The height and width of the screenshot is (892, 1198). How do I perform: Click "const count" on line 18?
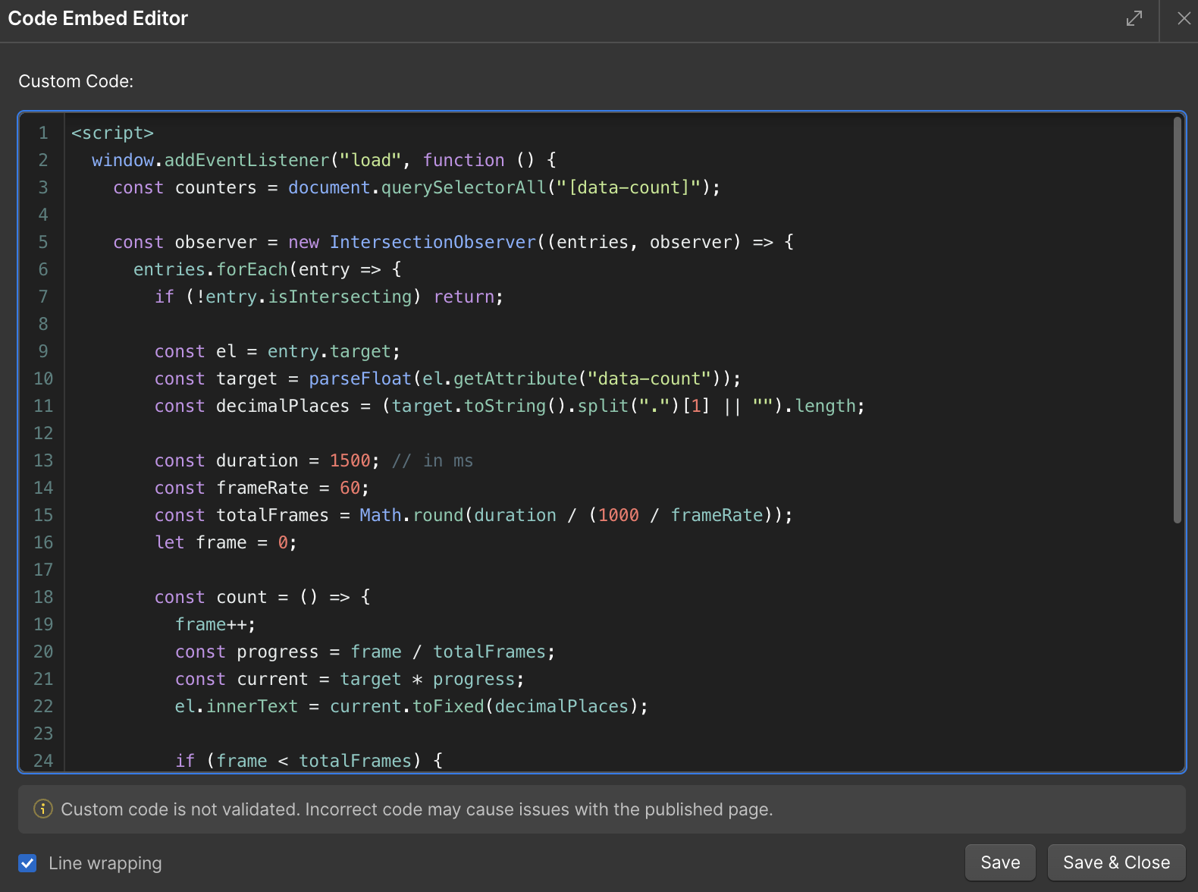click(211, 597)
